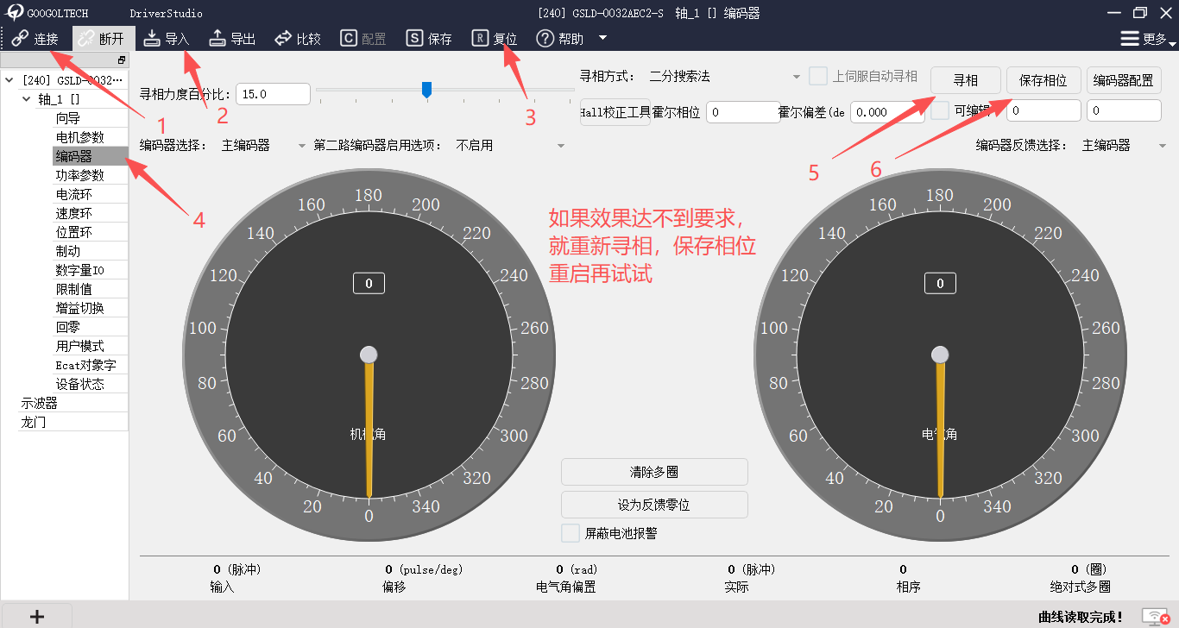Click the 霍尔偏差 input field
The image size is (1179, 628).
coord(887,112)
